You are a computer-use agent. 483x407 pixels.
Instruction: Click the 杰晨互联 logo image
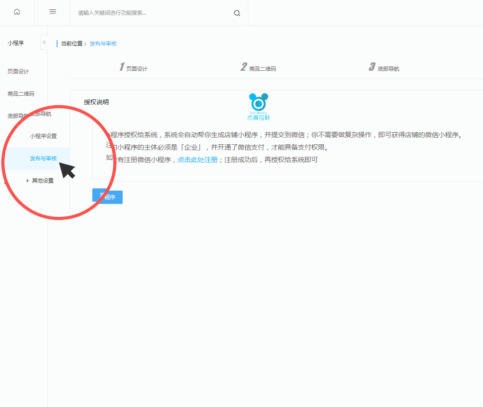pos(259,107)
